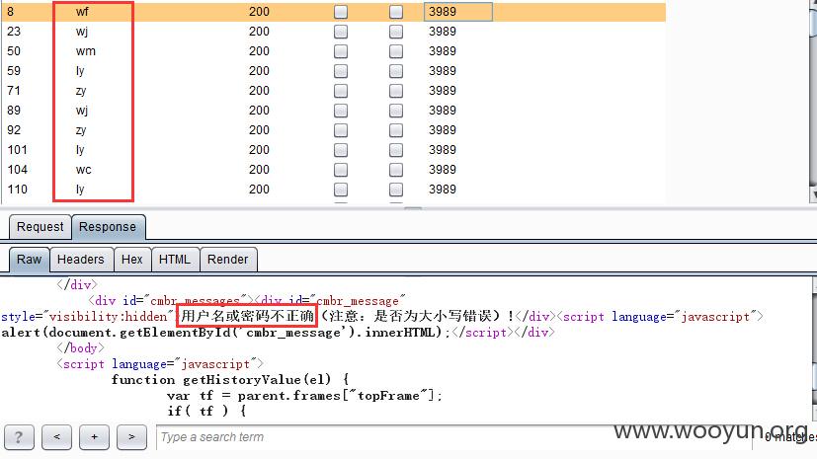This screenshot has height=459, width=817.
Task: Click request number 8 cell
Action: coord(11,12)
